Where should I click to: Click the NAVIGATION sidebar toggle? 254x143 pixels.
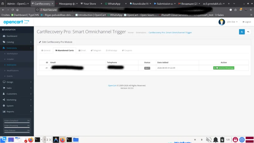tap(9, 30)
